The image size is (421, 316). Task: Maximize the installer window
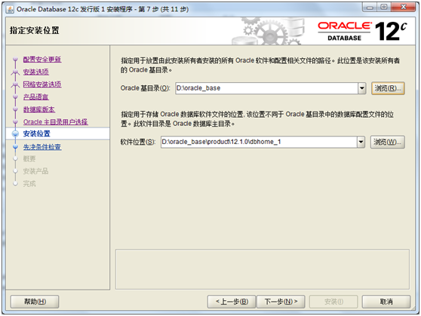click(384, 8)
